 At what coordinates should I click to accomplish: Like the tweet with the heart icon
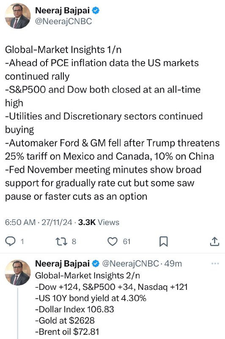point(112,242)
